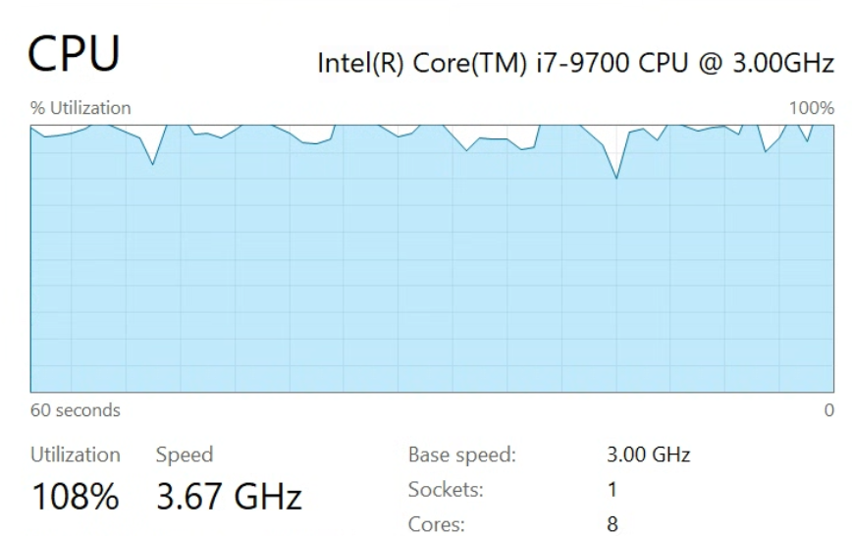Click the 0 label below the graph
The image size is (852, 536).
pos(829,410)
